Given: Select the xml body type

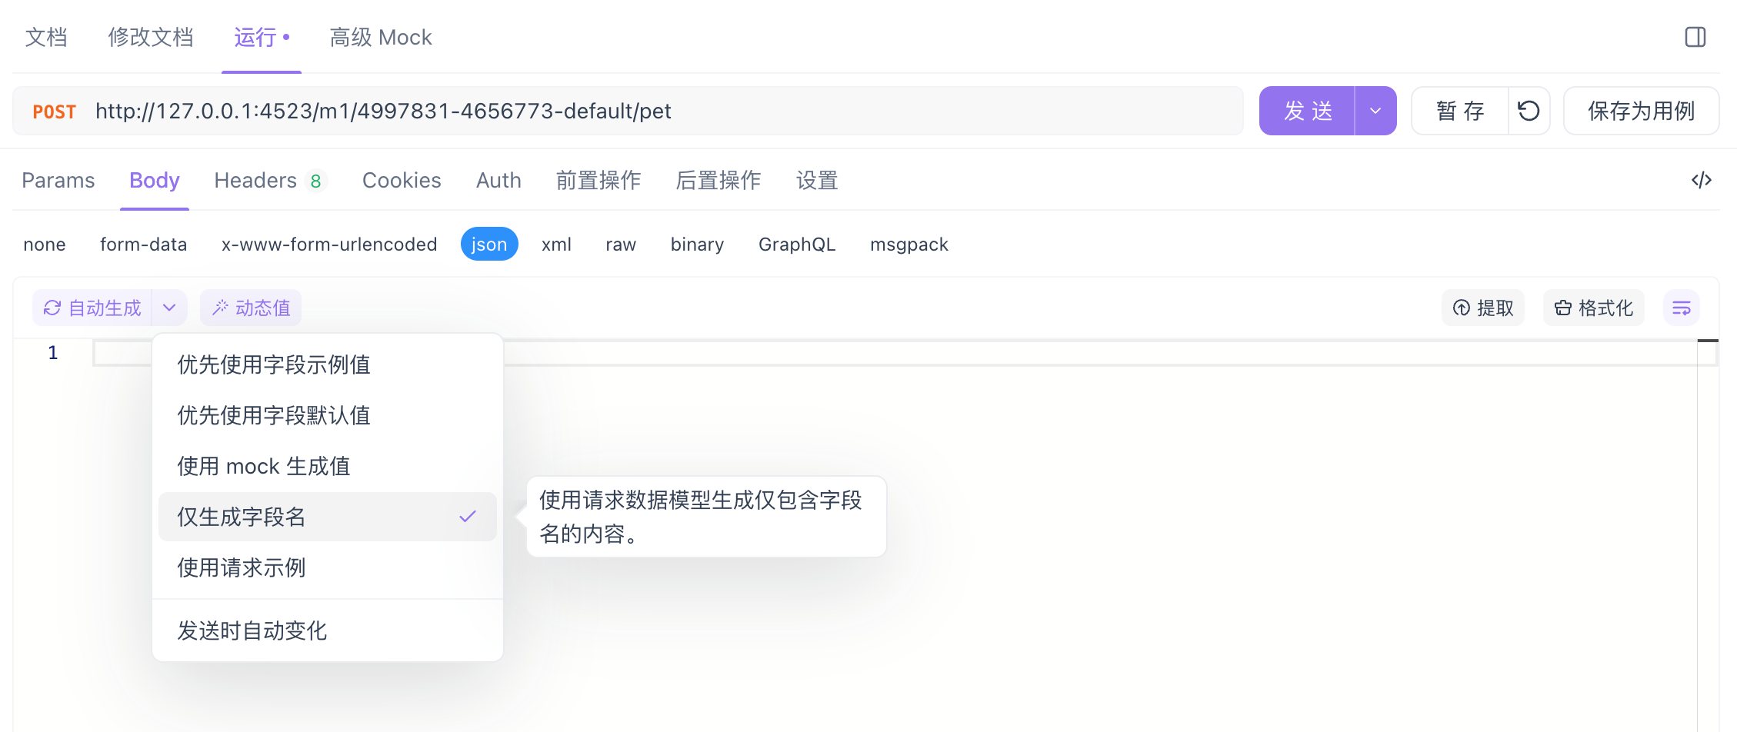Looking at the screenshot, I should (556, 244).
